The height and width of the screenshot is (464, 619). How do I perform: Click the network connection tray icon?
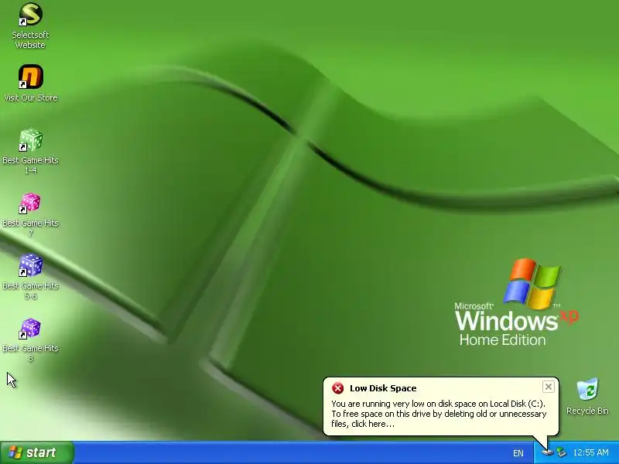(x=561, y=452)
